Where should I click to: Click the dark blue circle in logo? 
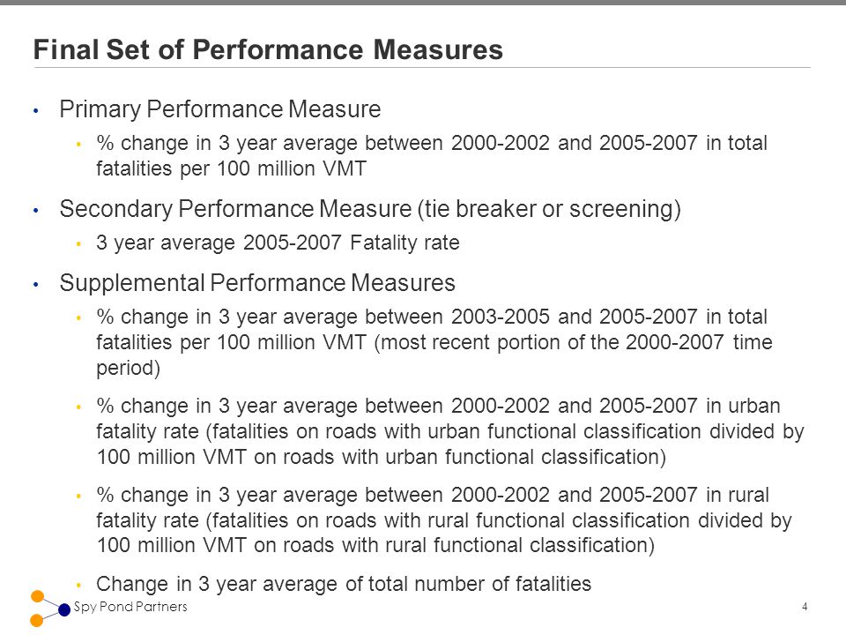(x=64, y=609)
